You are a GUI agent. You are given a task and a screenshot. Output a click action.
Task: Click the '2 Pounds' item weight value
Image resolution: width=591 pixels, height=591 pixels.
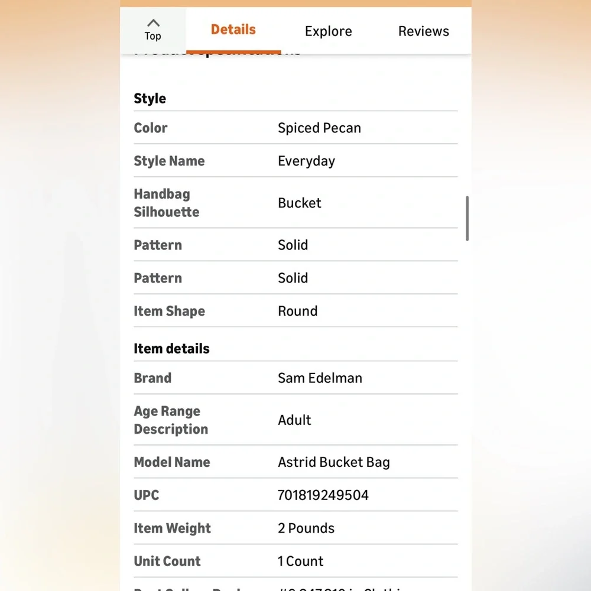[x=306, y=528]
